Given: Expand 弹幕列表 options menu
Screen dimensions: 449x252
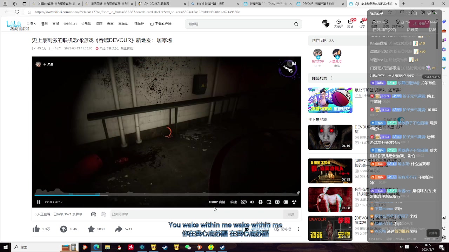Looking at the screenshot, I should click(331, 78).
